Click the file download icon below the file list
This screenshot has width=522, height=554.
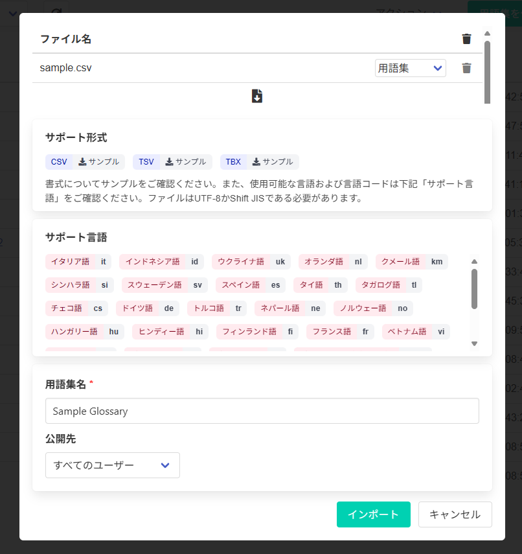(x=257, y=97)
